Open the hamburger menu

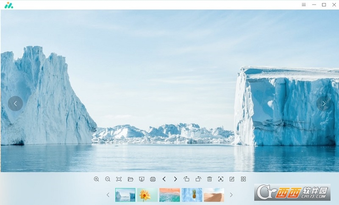(x=304, y=5)
